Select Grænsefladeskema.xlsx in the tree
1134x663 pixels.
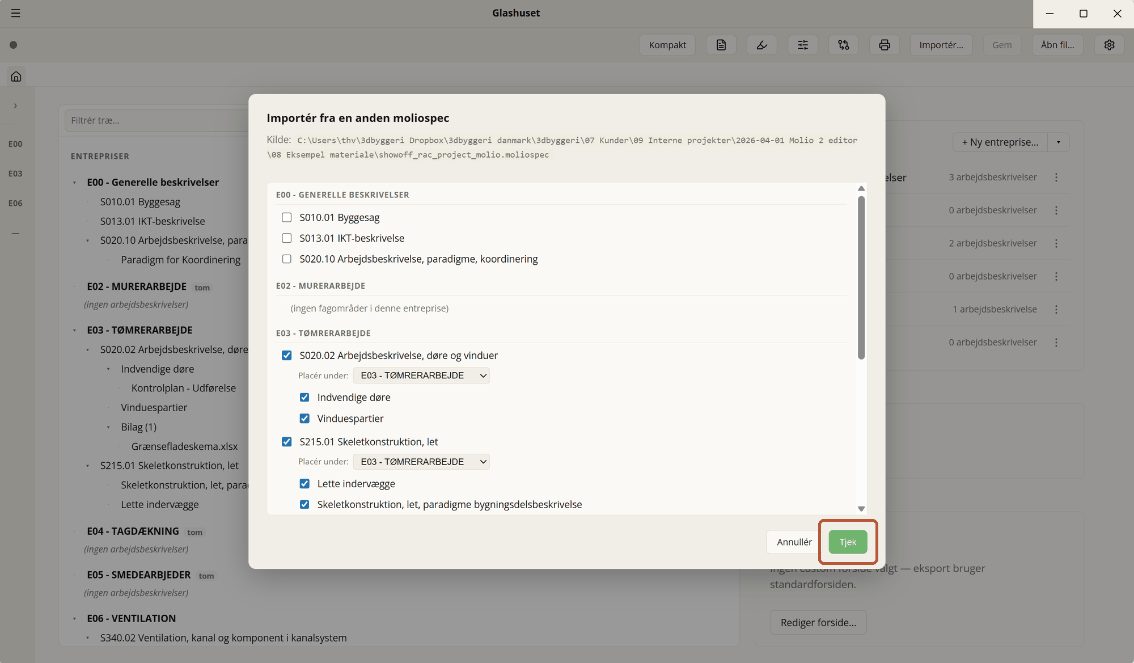tap(184, 446)
